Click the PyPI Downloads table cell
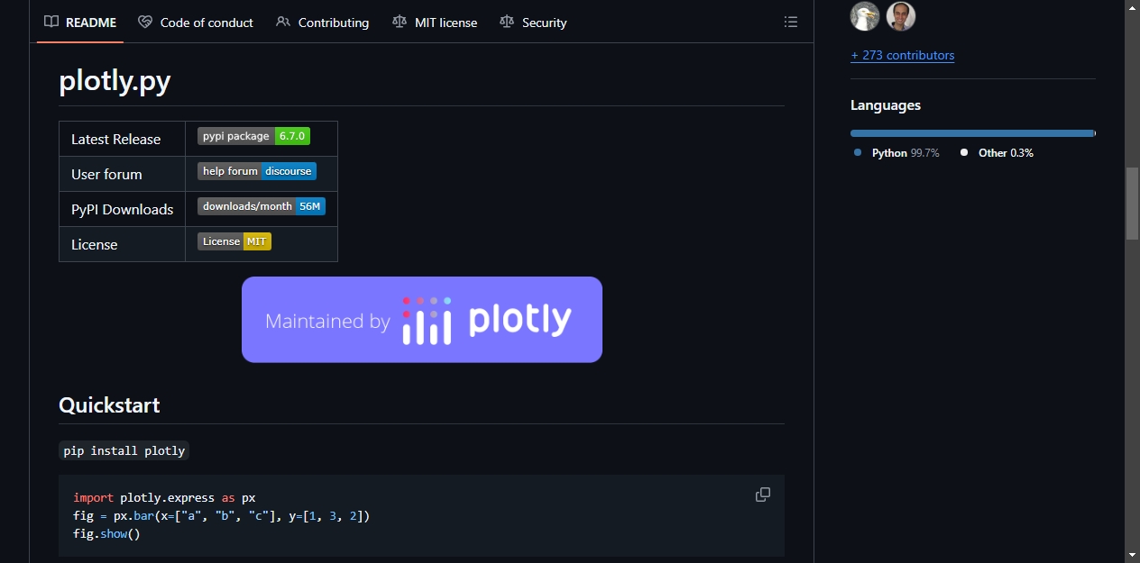Image resolution: width=1140 pixels, height=563 pixels. pos(122,209)
